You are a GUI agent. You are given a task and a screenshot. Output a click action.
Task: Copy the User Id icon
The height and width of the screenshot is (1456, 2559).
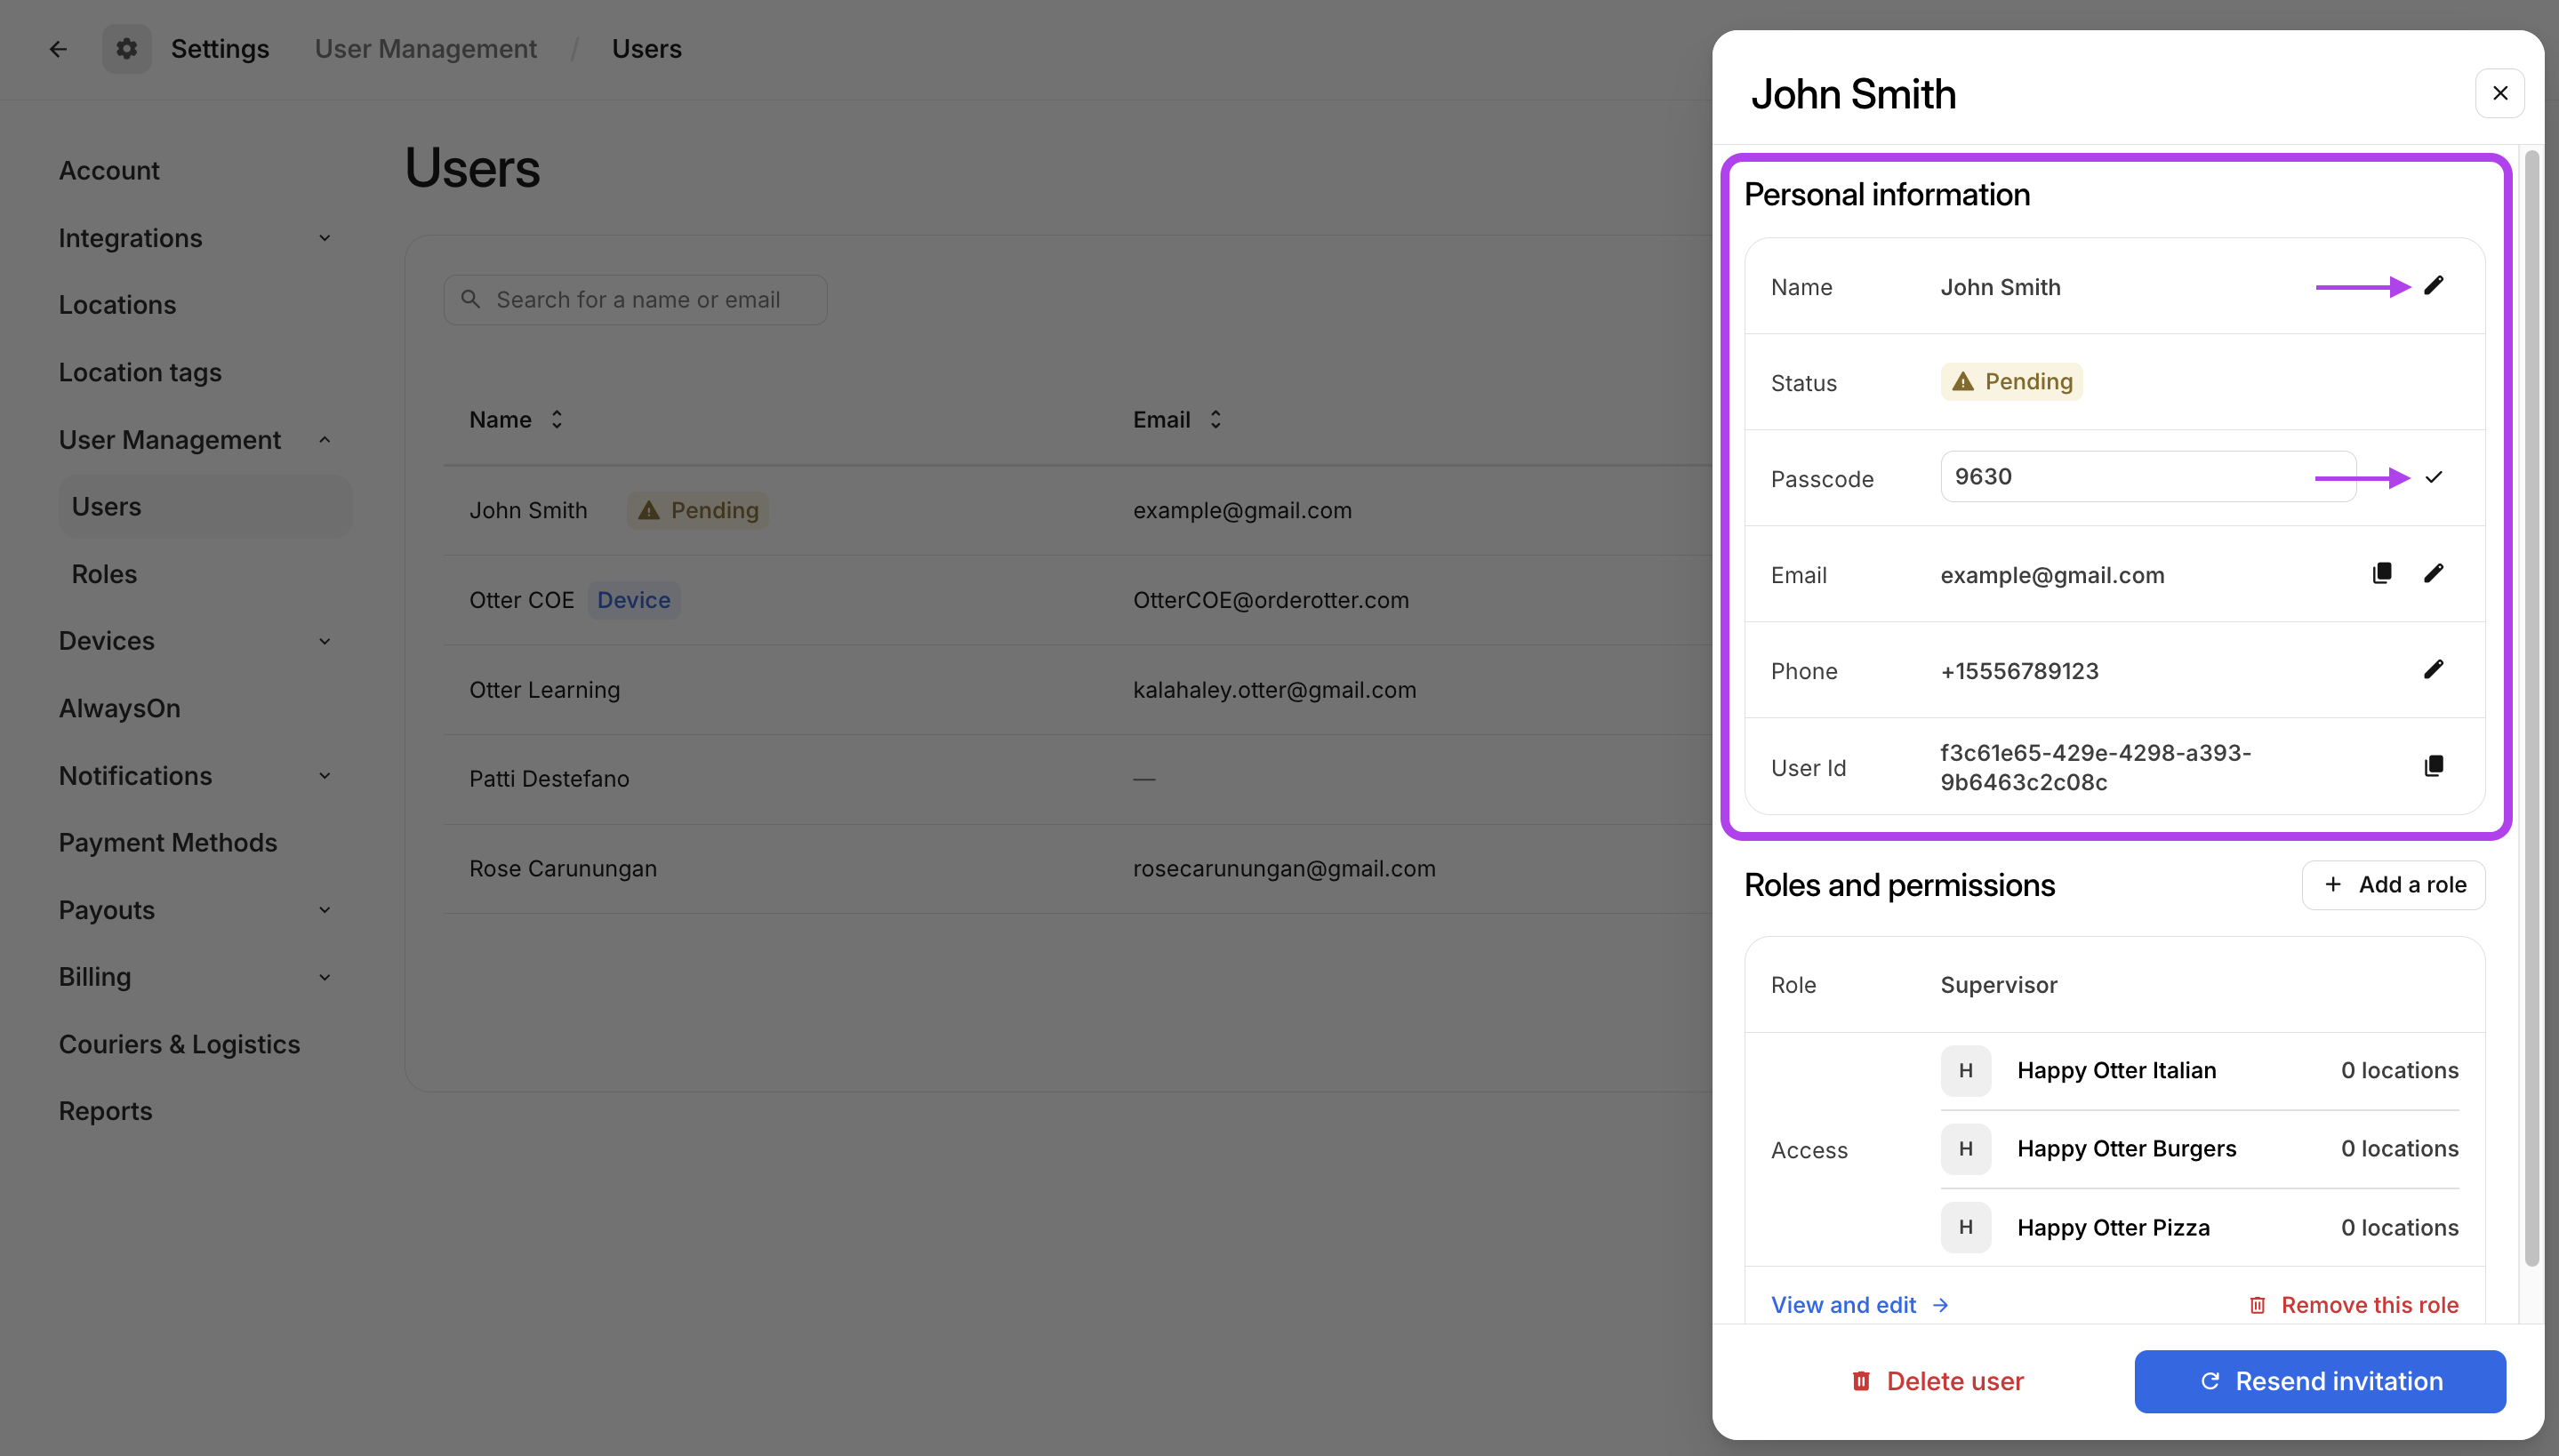coord(2434,766)
